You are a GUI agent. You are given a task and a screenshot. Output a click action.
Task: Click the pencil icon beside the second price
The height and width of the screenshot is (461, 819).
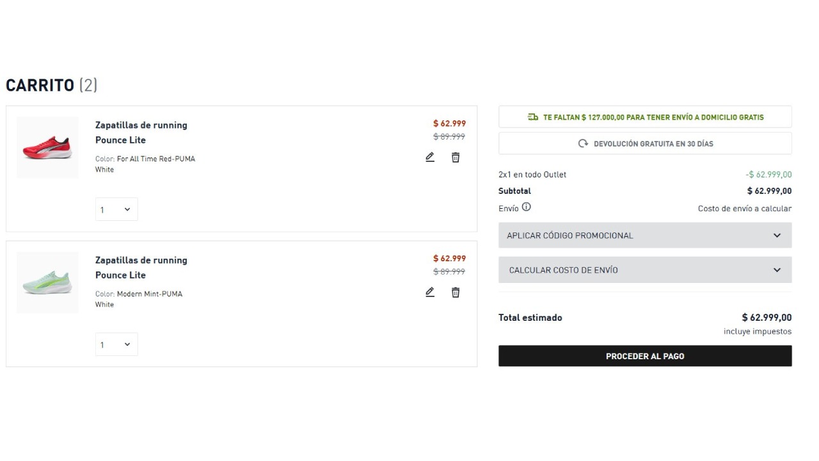(429, 292)
